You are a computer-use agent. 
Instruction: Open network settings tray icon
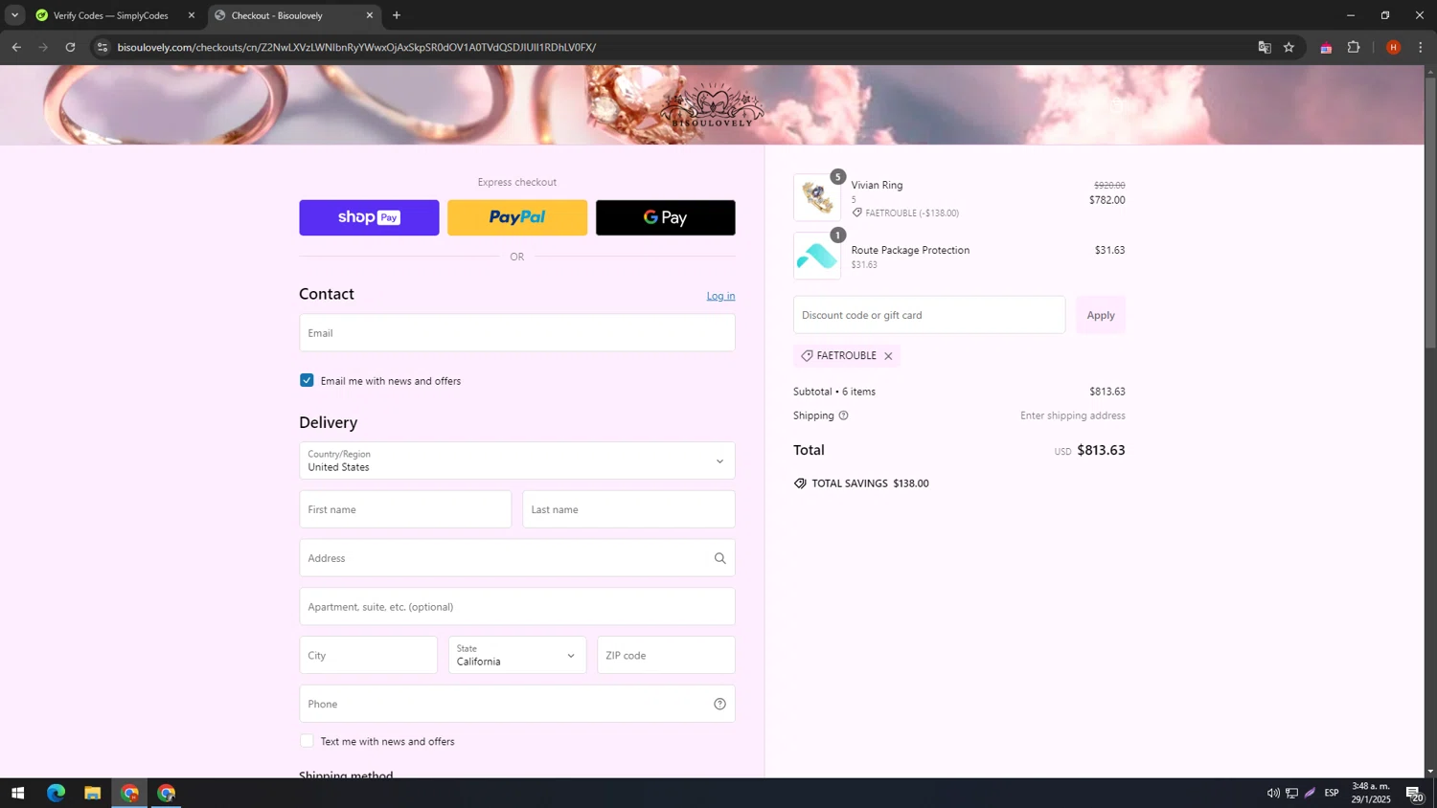point(1291,793)
